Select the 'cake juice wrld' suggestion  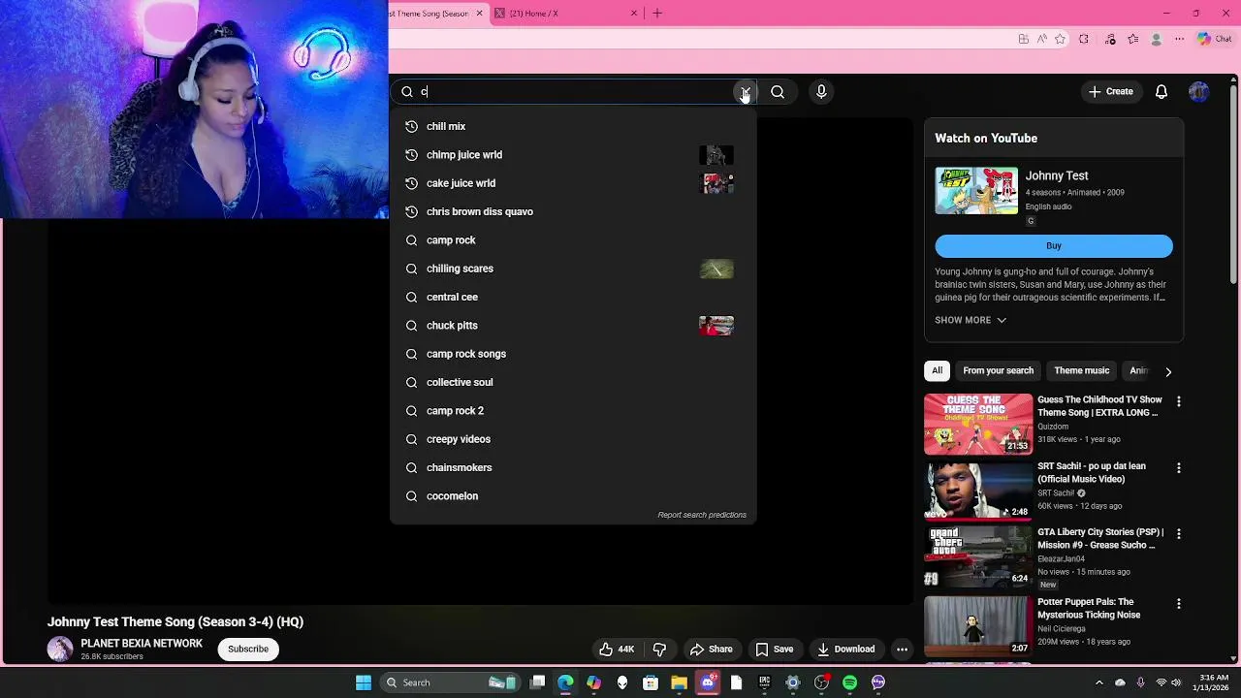[x=572, y=183]
